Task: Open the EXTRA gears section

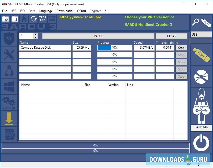Action: (9, 102)
